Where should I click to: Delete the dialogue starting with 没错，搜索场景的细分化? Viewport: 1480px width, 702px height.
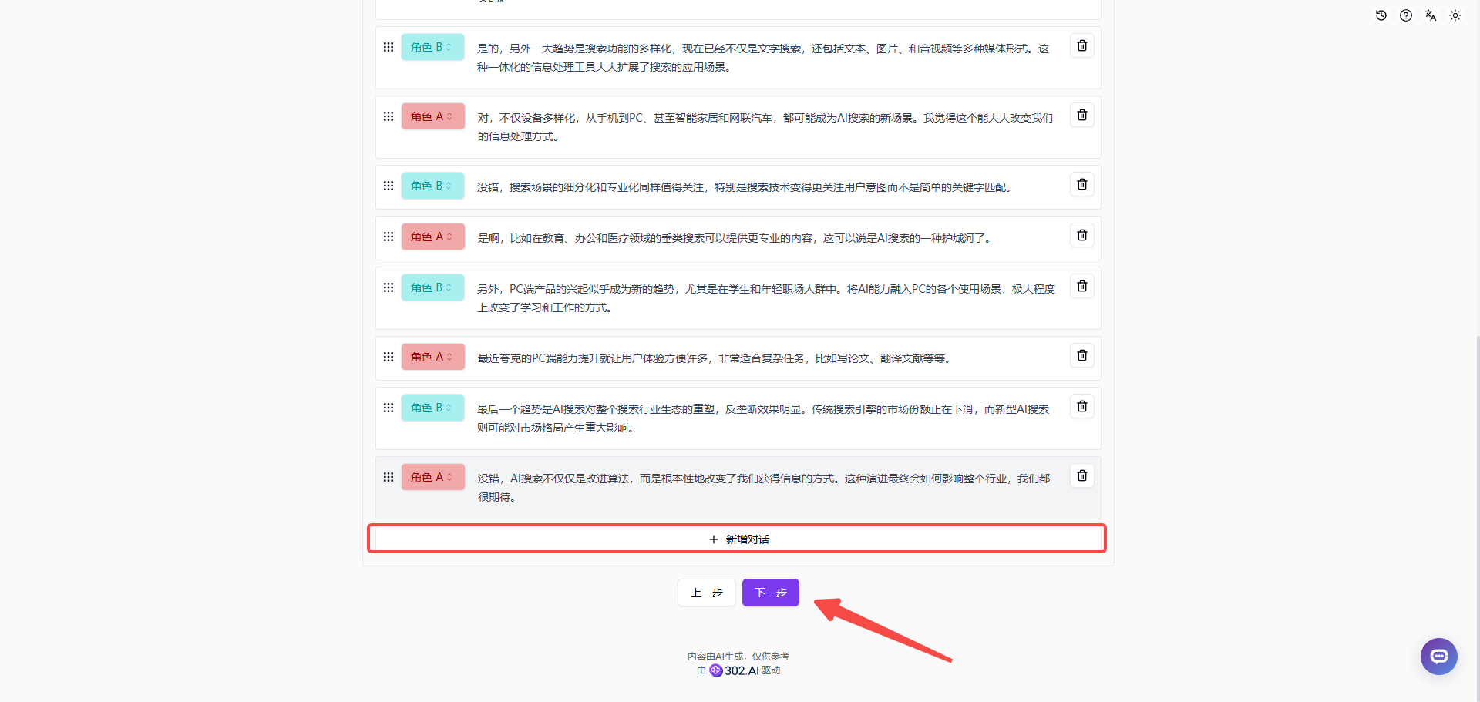click(x=1082, y=185)
